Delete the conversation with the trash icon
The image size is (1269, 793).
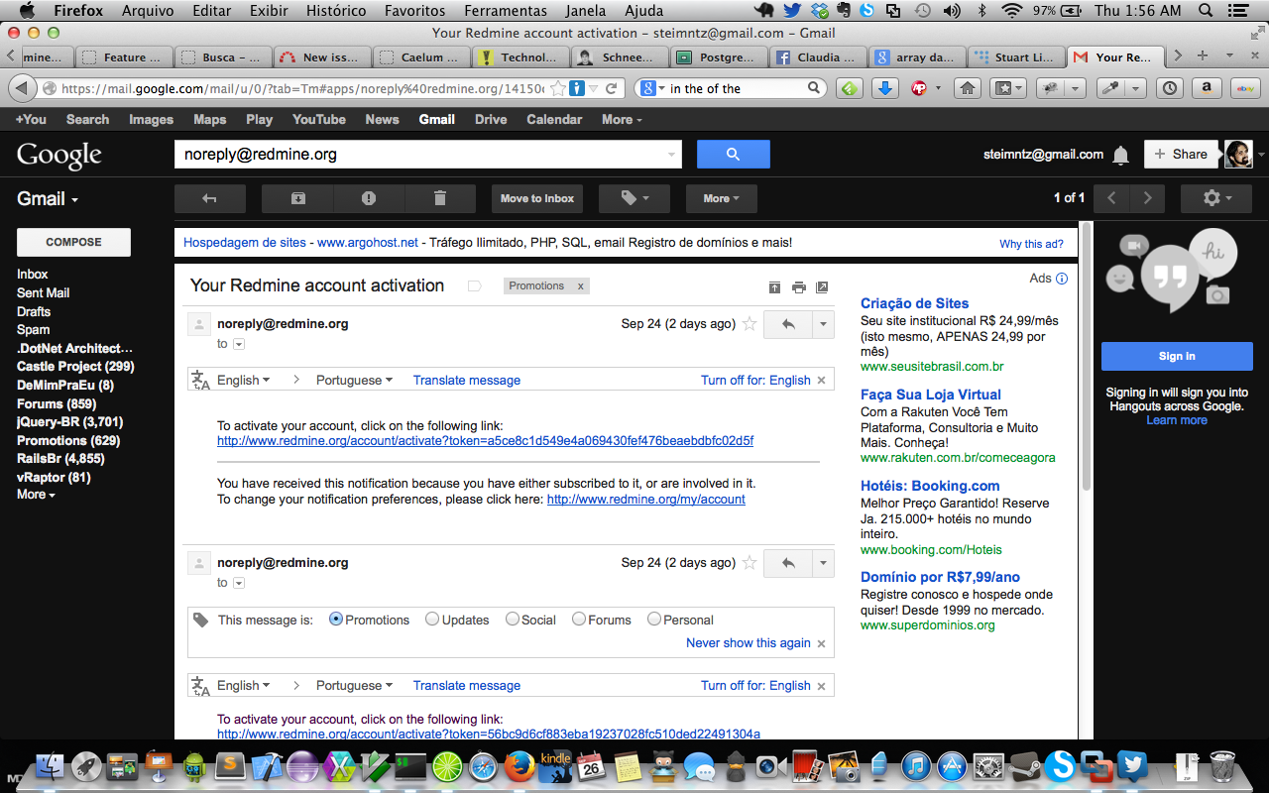coord(440,198)
